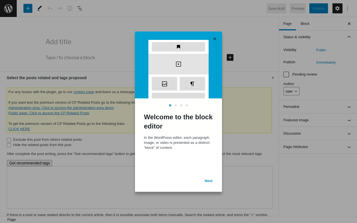Expand the Discussion section

[x=318, y=134]
